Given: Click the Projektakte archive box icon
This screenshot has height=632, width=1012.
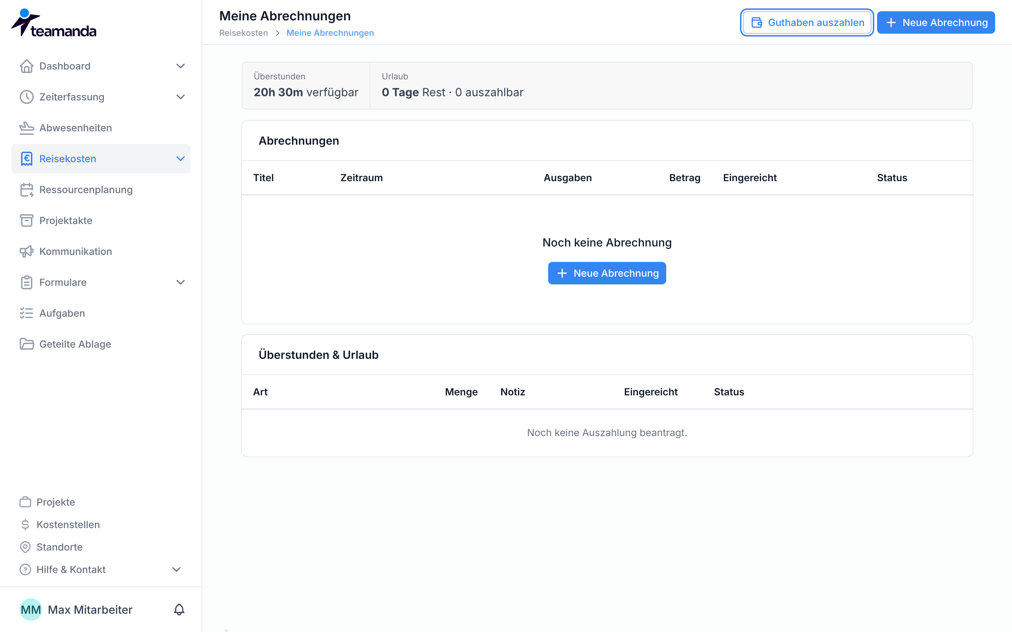Looking at the screenshot, I should coord(26,221).
